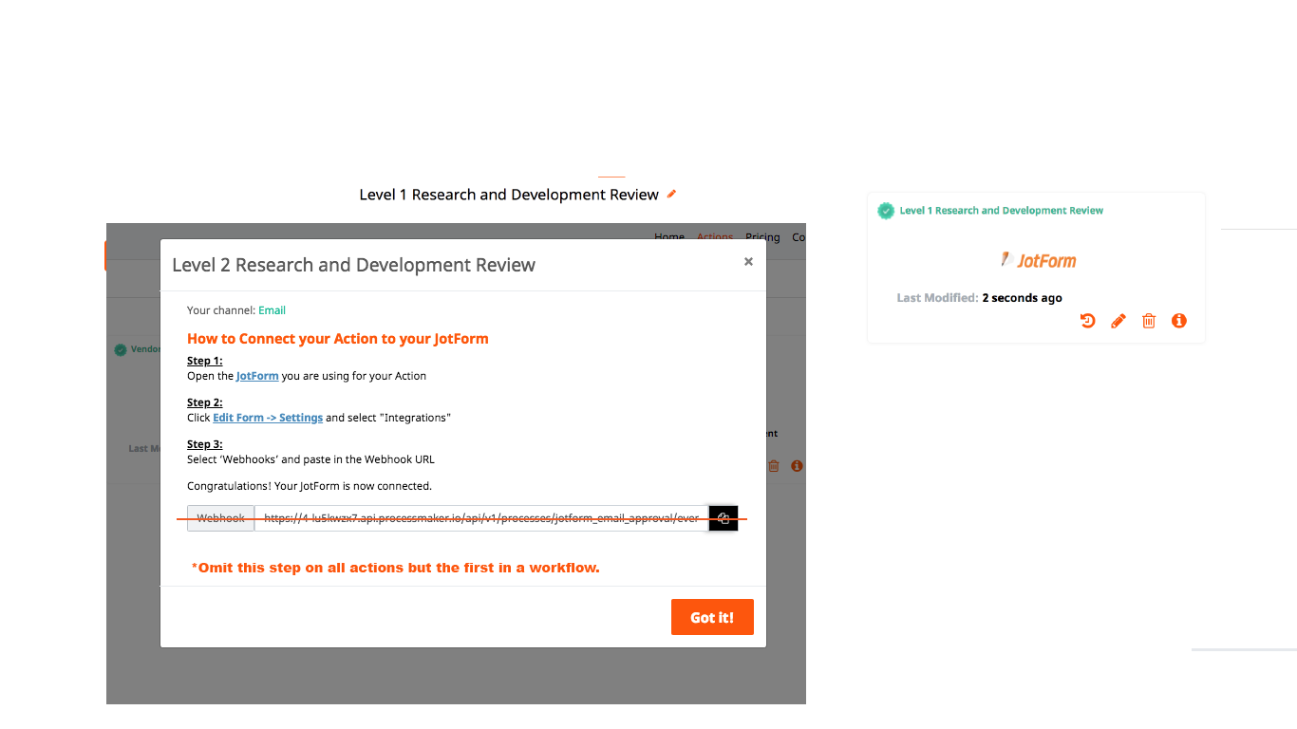Open revision history on the Level 1 card
The width and height of the screenshot is (1297, 729).
click(1087, 321)
